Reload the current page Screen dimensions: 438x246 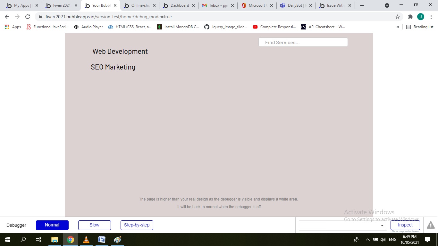28,17
